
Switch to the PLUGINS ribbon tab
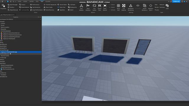point(48,1)
